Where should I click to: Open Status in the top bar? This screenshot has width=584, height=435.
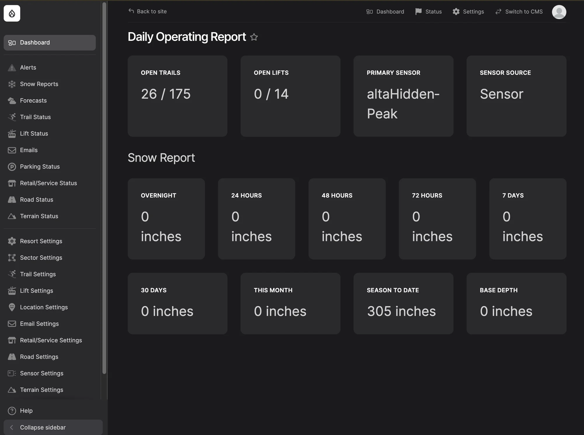pos(428,12)
